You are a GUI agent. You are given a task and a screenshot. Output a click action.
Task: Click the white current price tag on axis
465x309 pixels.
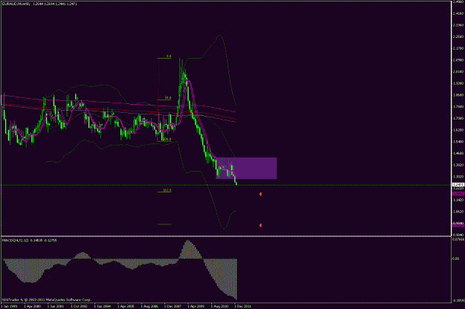click(x=458, y=185)
